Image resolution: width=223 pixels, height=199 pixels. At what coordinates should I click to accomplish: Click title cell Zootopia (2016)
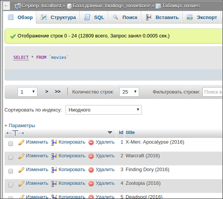point(143,183)
